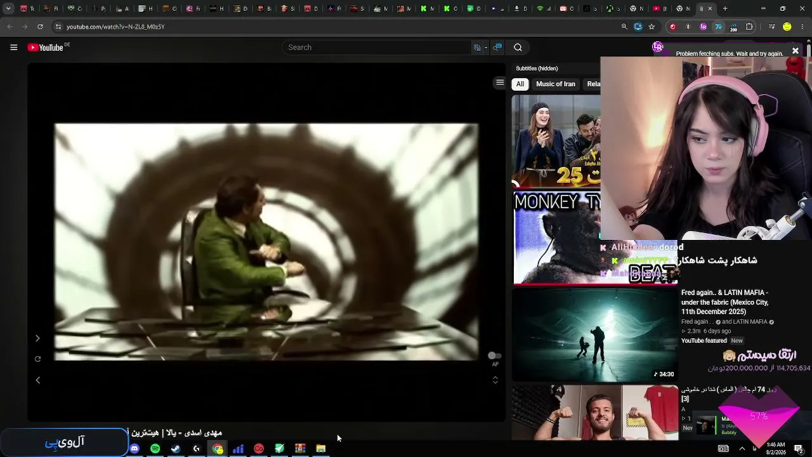Open File Explorer from the taskbar
The width and height of the screenshot is (812, 457).
(321, 449)
